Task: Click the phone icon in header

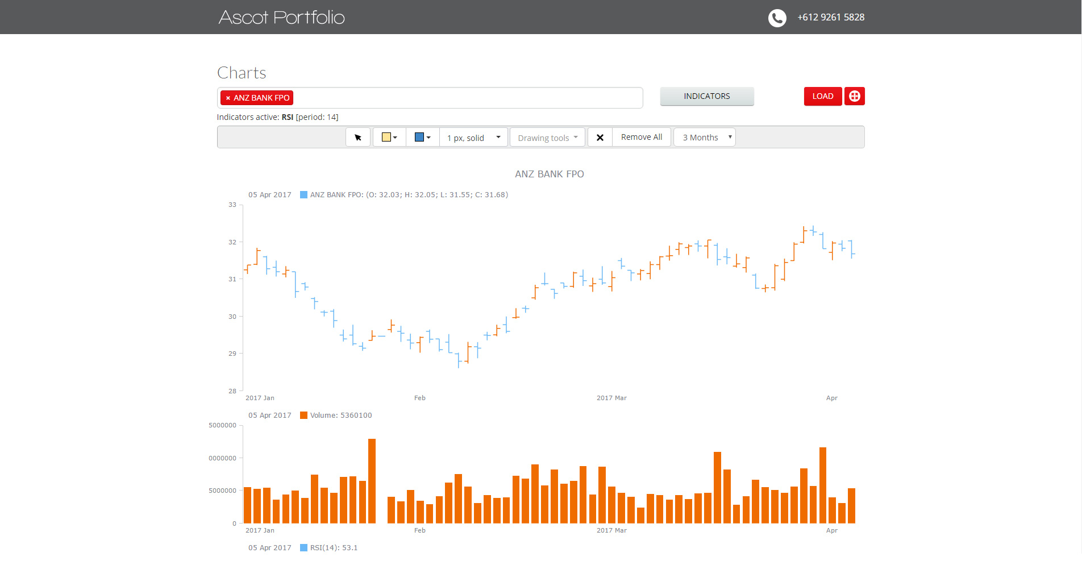Action: [x=777, y=18]
